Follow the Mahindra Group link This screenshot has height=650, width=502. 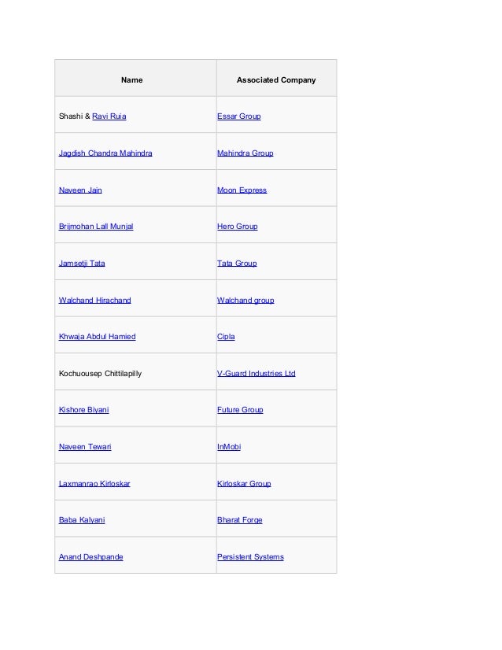click(245, 153)
